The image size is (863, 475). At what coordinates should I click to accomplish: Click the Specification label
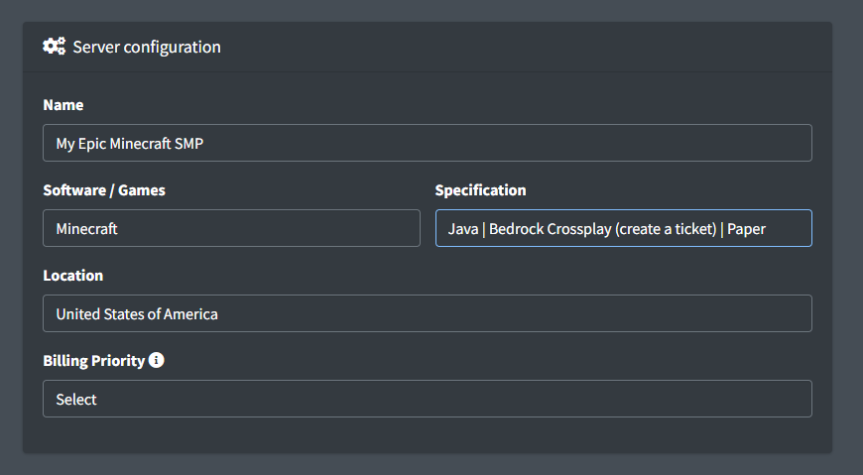pyautogui.click(x=480, y=190)
